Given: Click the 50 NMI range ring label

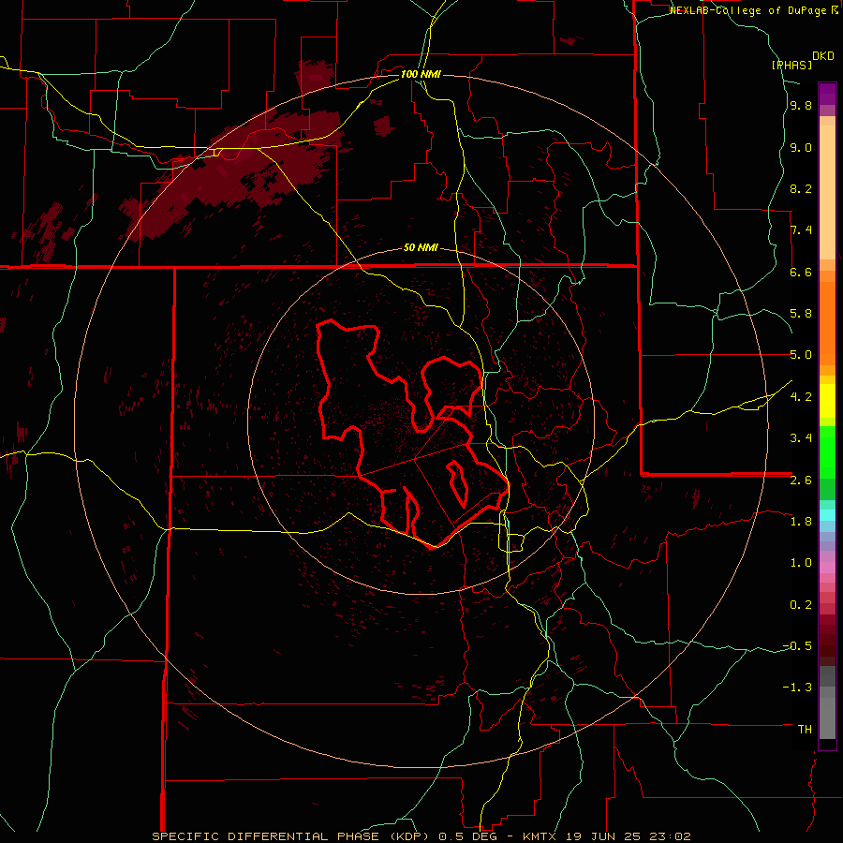Looking at the screenshot, I should (x=421, y=247).
